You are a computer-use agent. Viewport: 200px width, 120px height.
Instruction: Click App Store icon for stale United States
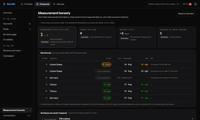click(46, 64)
